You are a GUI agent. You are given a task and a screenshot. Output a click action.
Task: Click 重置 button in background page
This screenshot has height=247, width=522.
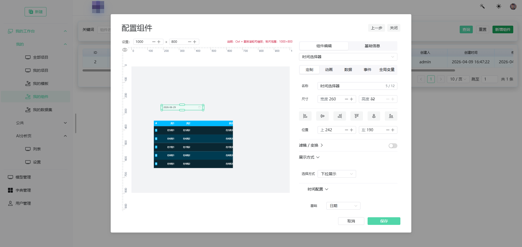pos(483,29)
